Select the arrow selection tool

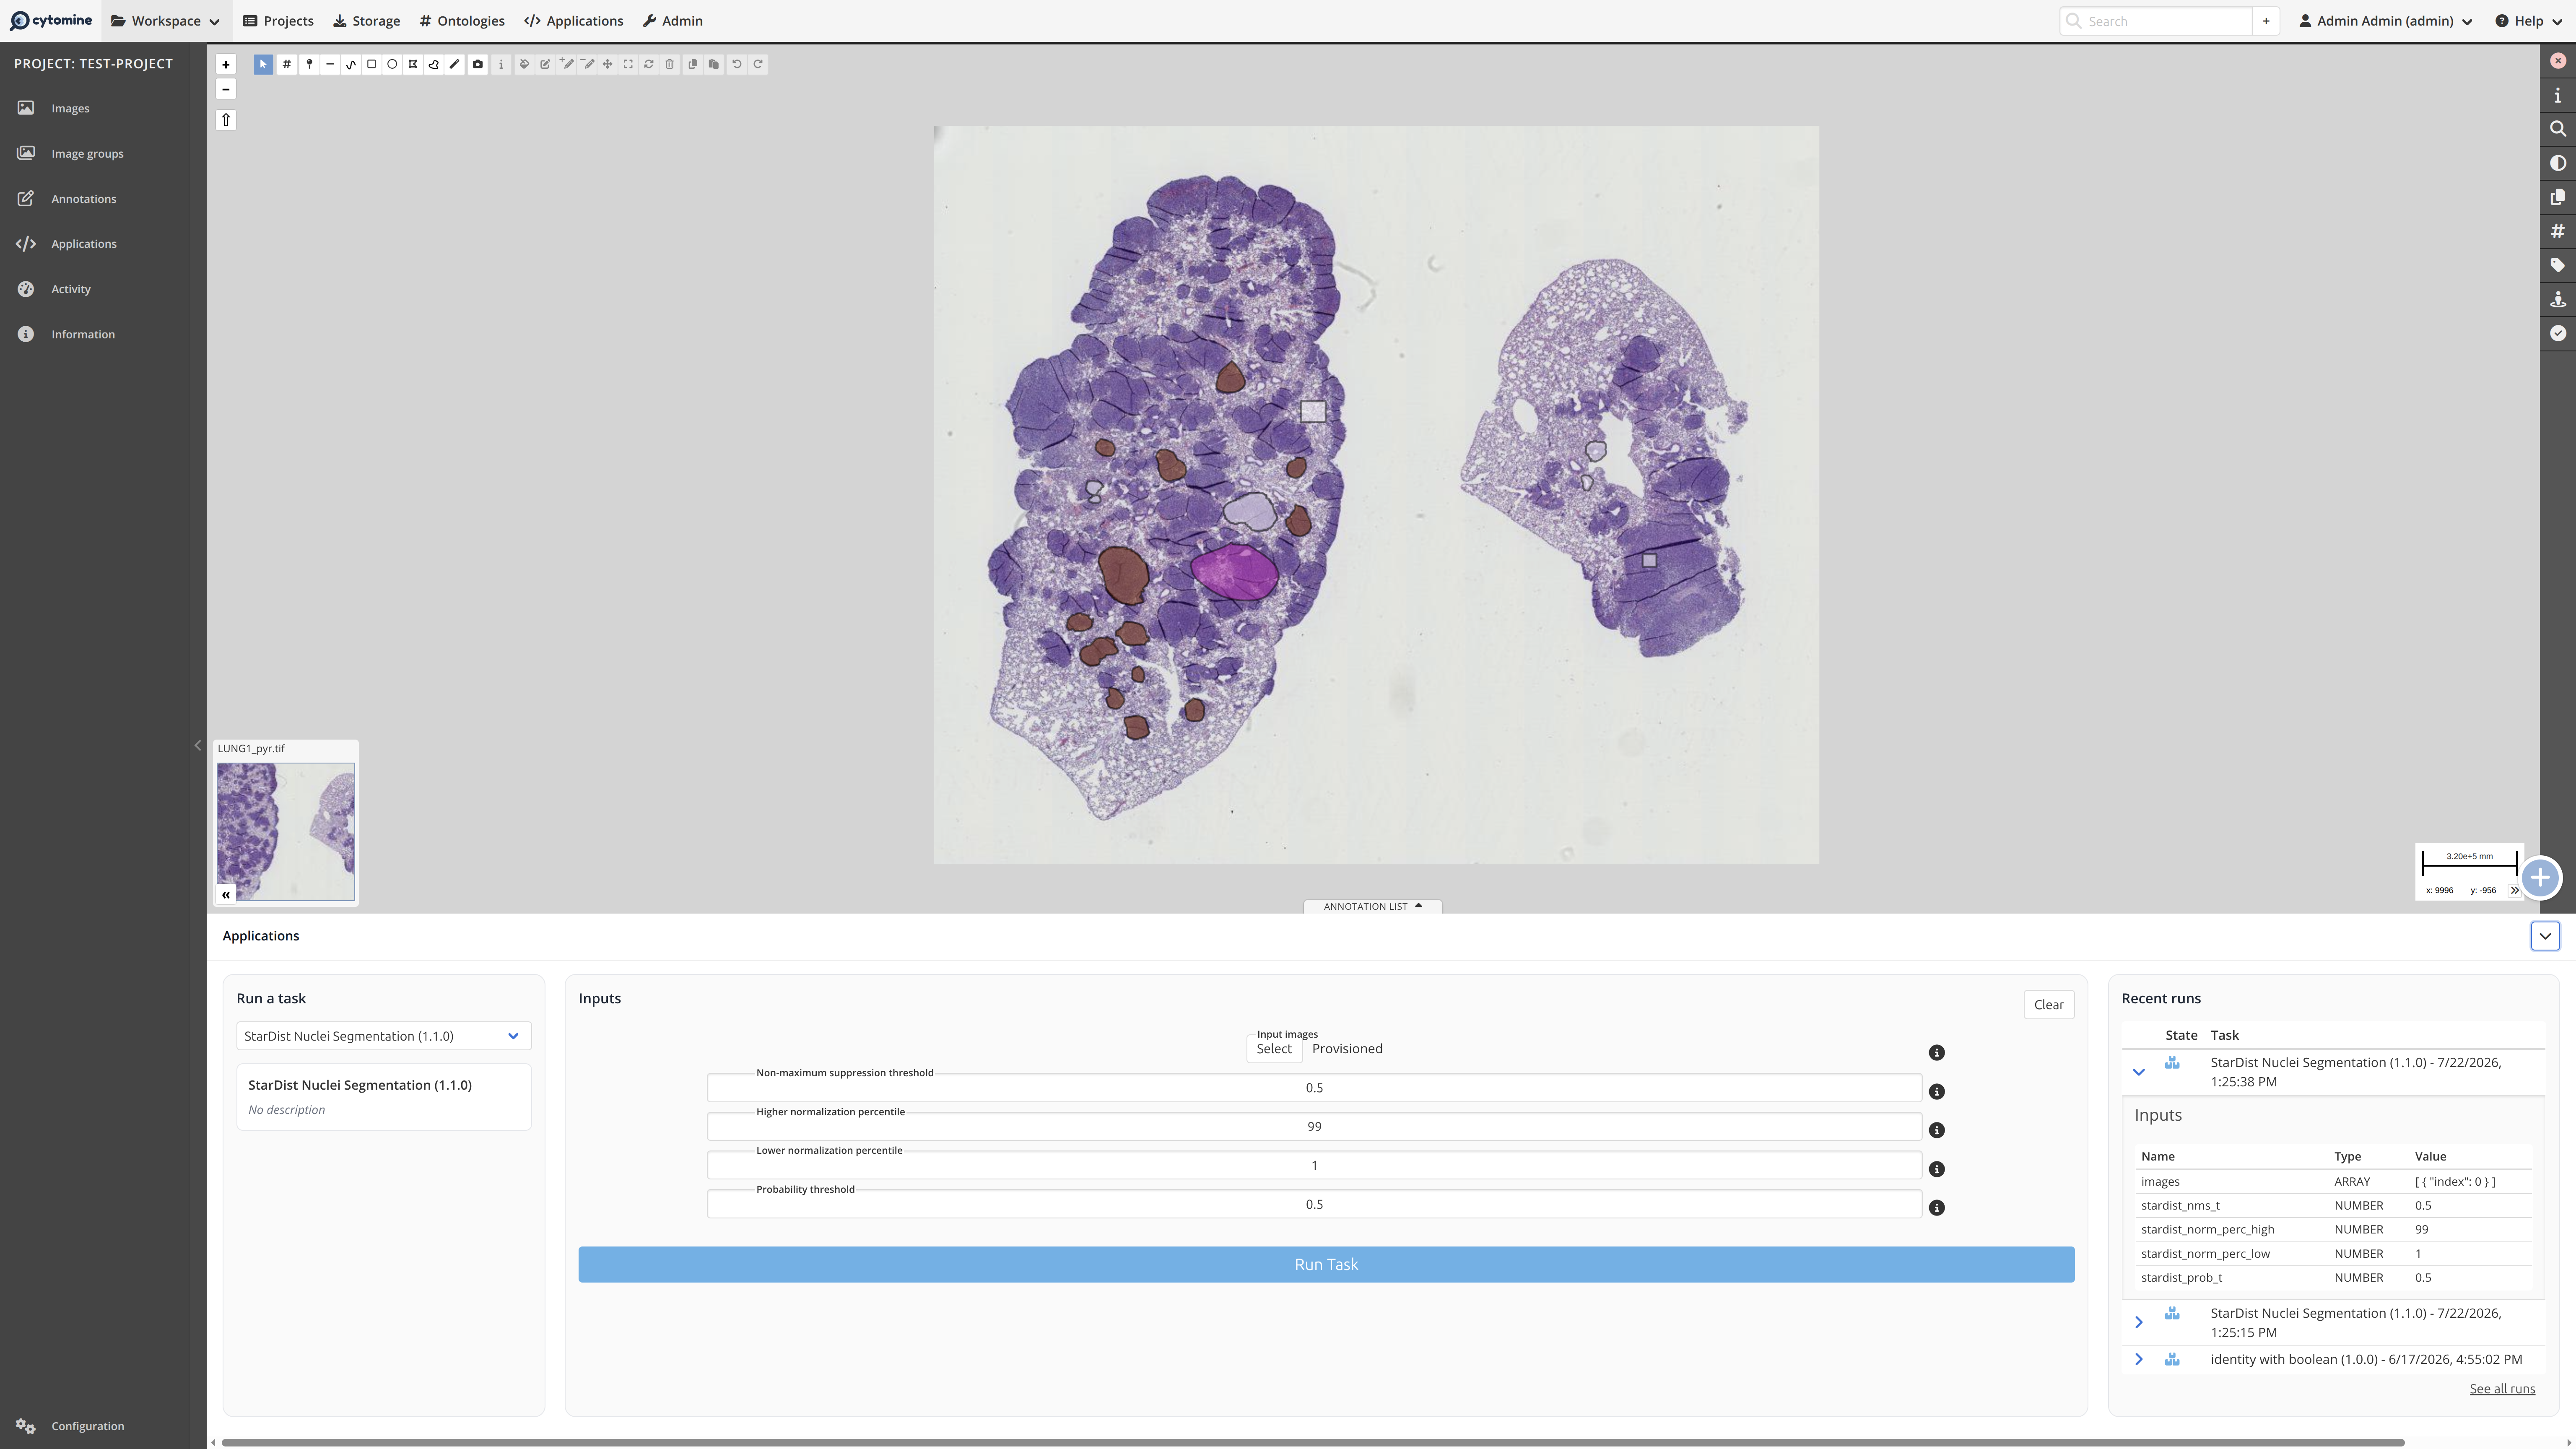(263, 64)
